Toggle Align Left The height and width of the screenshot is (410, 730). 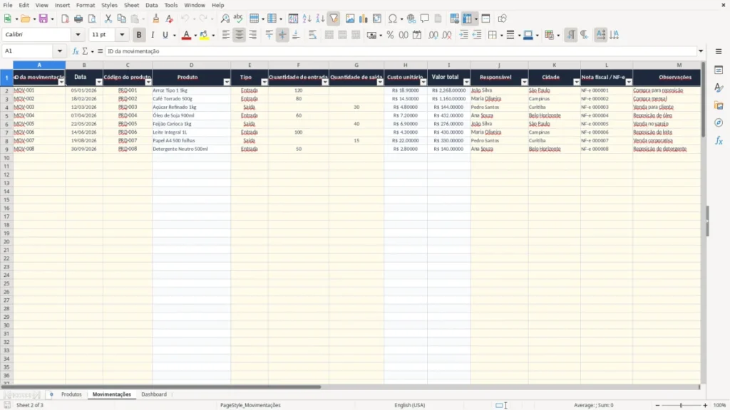(x=226, y=35)
